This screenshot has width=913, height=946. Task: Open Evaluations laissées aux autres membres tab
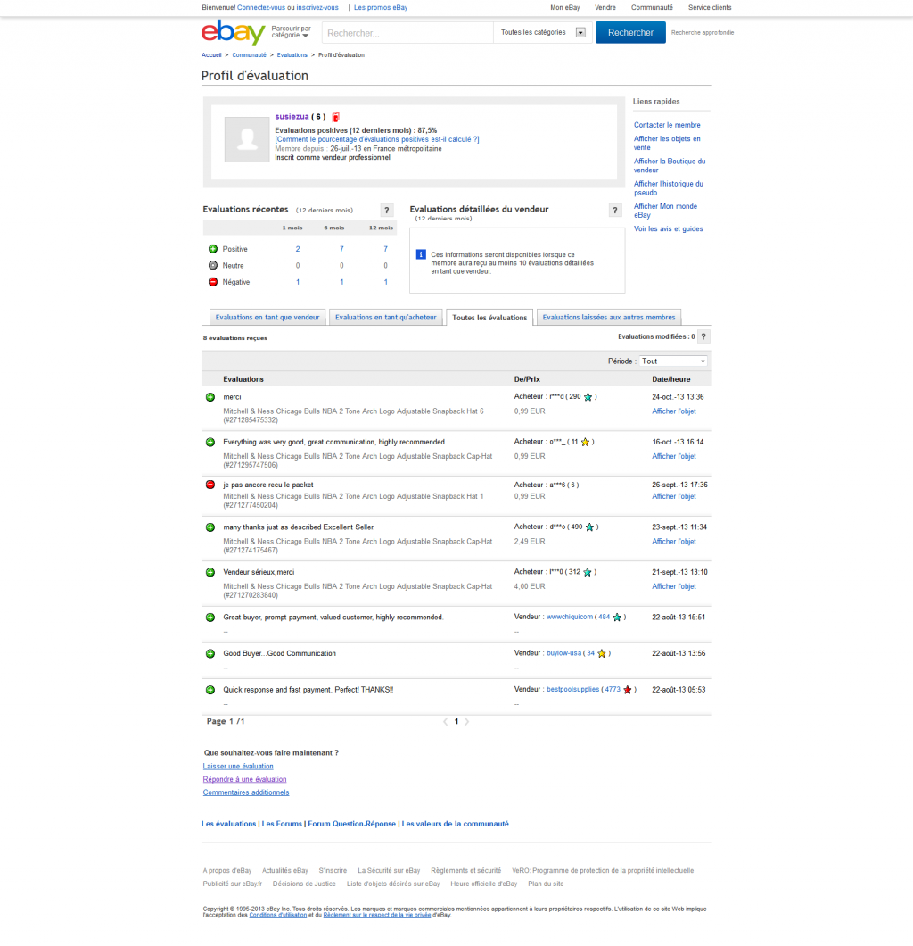(609, 318)
